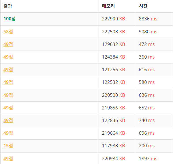Viewport: 173px width, 164px height.
Task: Open the 49점 link with 122836 KB
Action: [x=8, y=120]
